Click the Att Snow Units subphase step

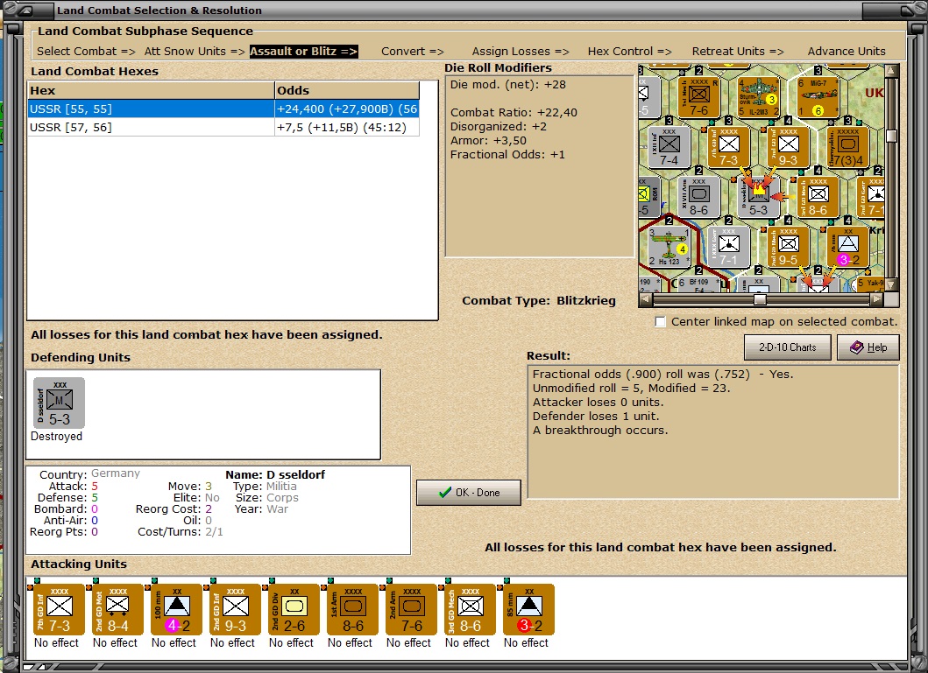tap(195, 52)
